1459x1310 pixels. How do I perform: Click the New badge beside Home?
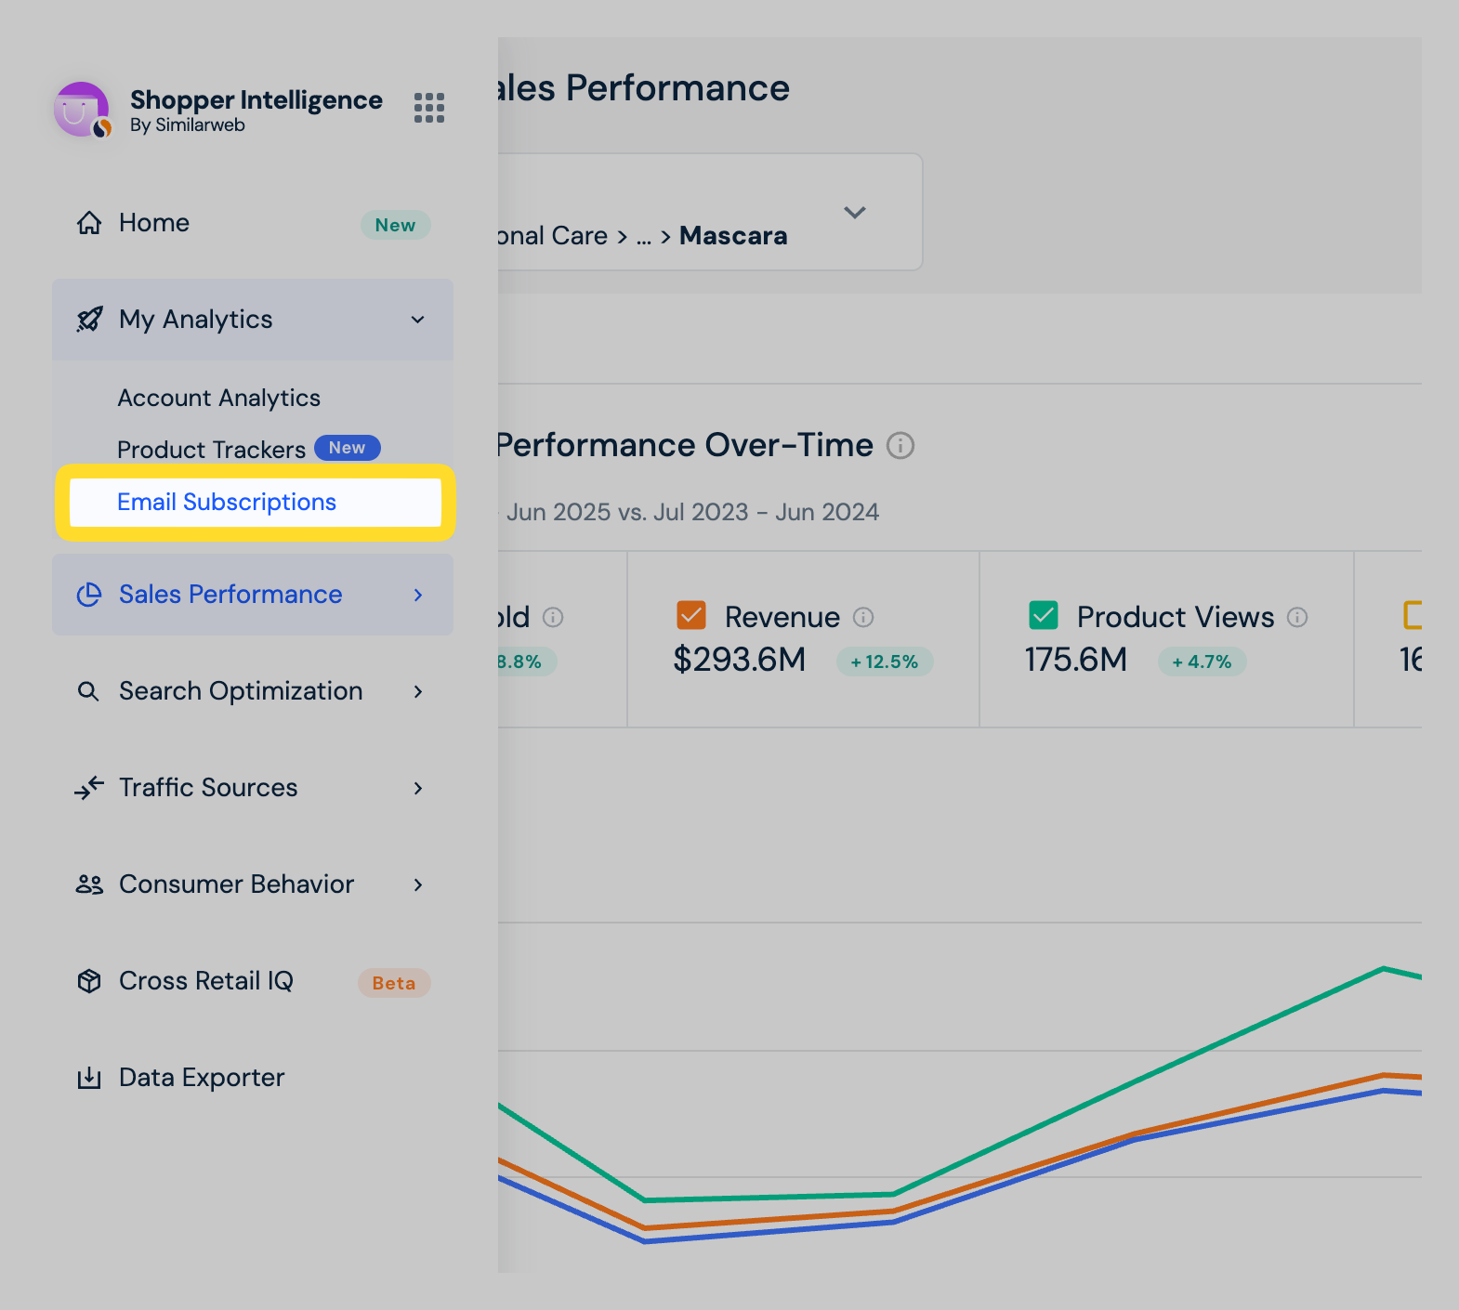tap(395, 225)
